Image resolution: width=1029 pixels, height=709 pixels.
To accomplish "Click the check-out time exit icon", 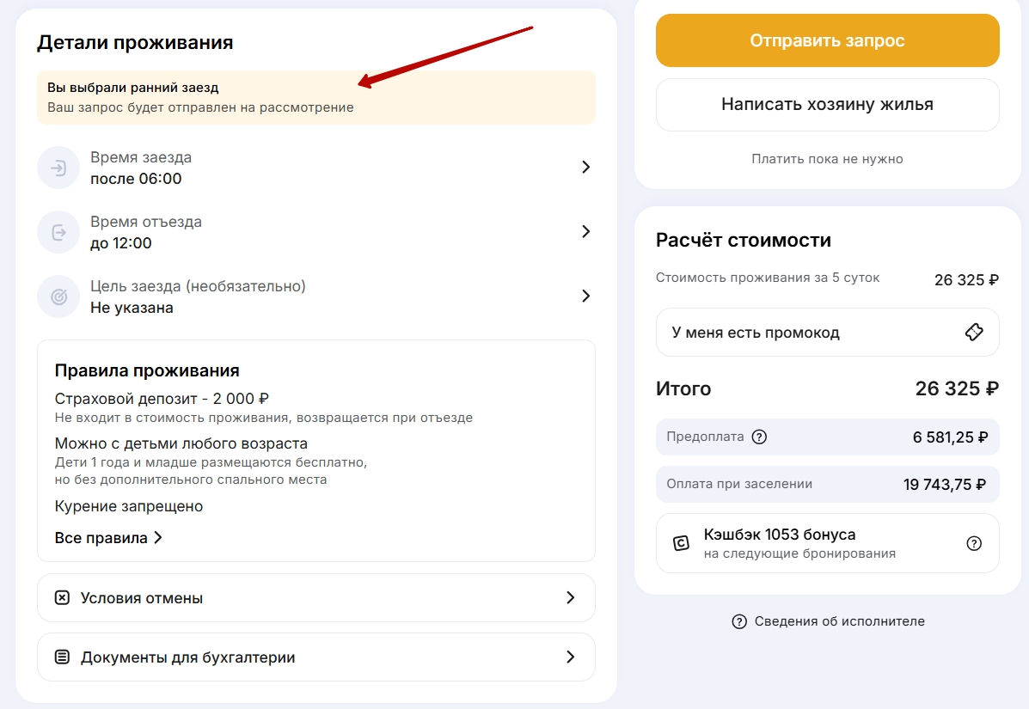I will pos(58,232).
